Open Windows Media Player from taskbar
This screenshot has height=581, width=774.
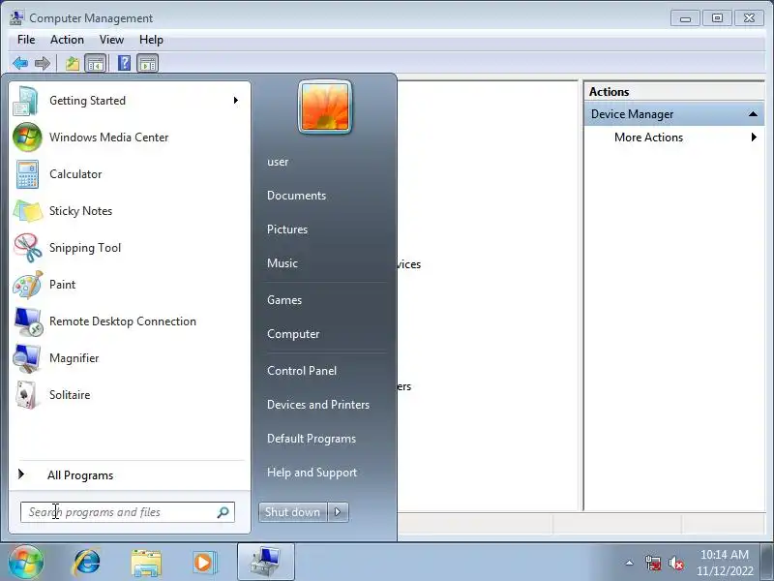pyautogui.click(x=204, y=563)
